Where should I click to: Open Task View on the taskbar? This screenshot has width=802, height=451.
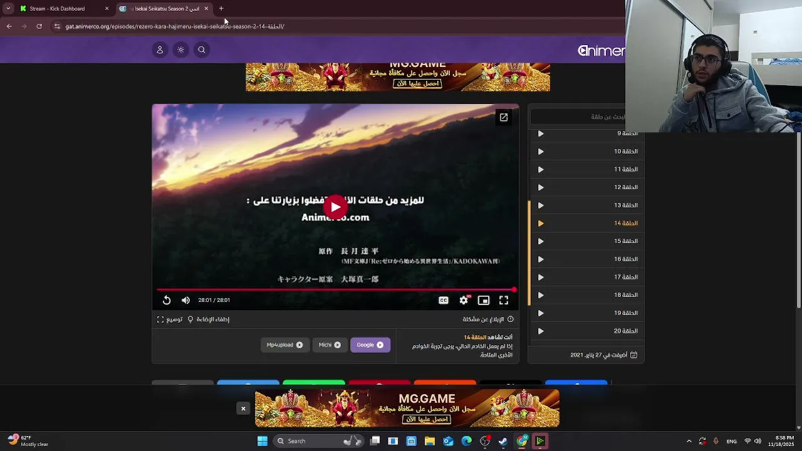[x=375, y=441]
